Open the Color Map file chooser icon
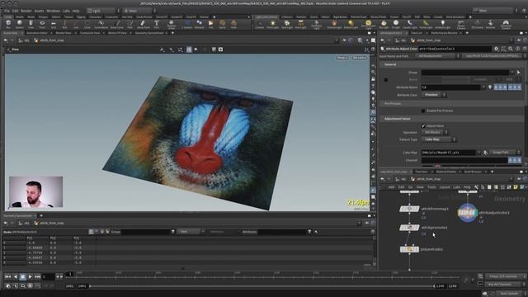Viewport: 528px width, 297px height. pos(485,153)
